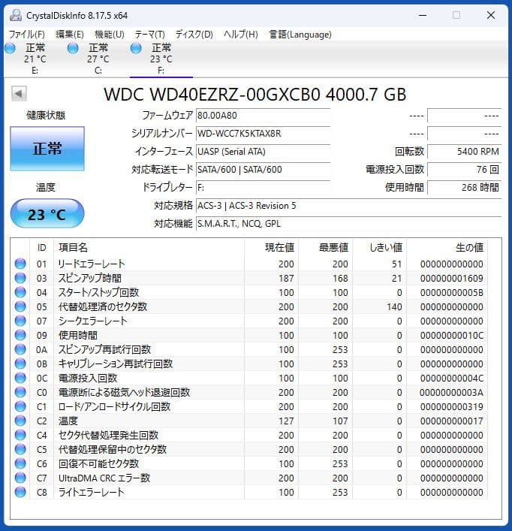Click the blue status icon for ID 03 row
512x531 pixels.
tap(20, 278)
